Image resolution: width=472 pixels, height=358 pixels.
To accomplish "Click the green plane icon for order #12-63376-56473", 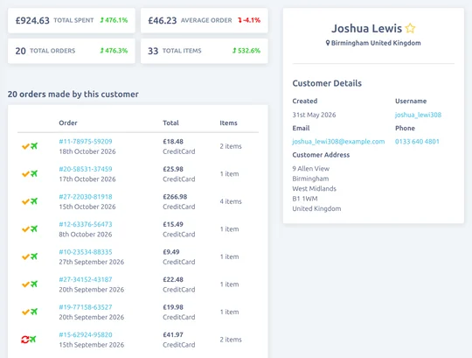I will tap(34, 229).
